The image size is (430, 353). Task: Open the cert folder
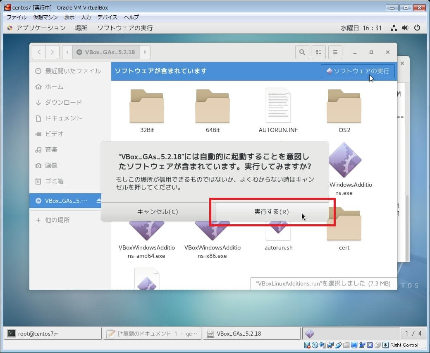[344, 228]
